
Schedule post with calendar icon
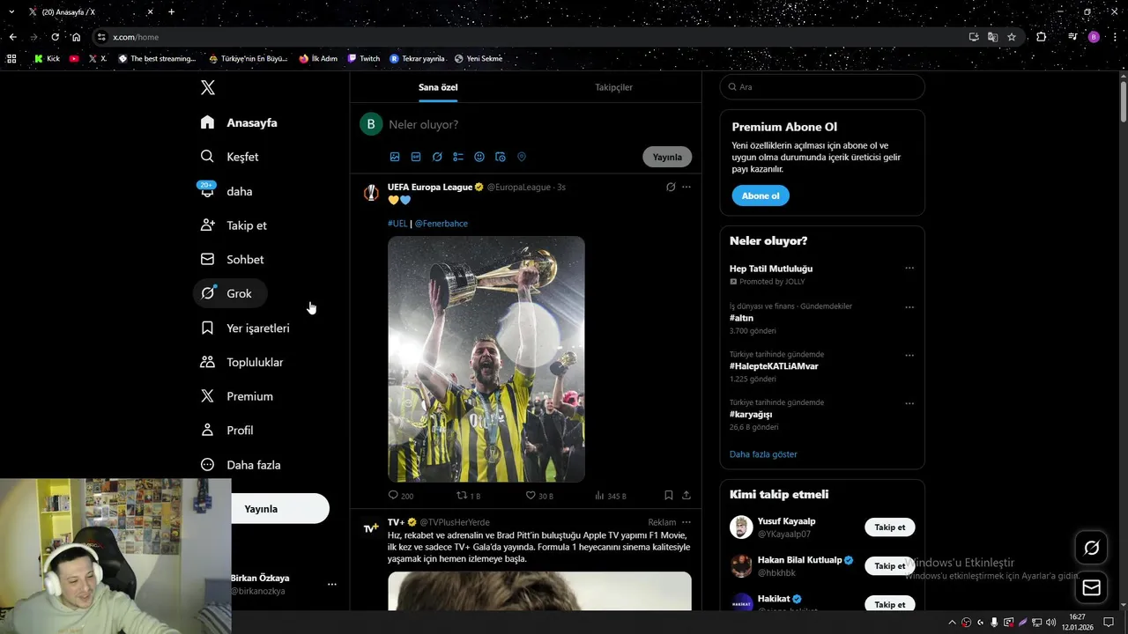(501, 157)
